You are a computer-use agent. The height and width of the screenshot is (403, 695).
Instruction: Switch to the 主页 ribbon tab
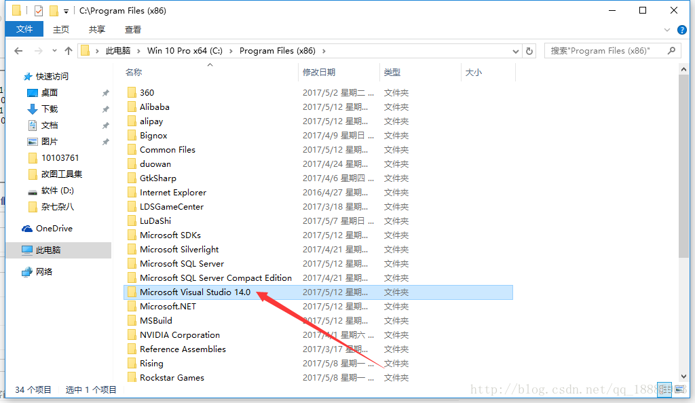[x=61, y=30]
